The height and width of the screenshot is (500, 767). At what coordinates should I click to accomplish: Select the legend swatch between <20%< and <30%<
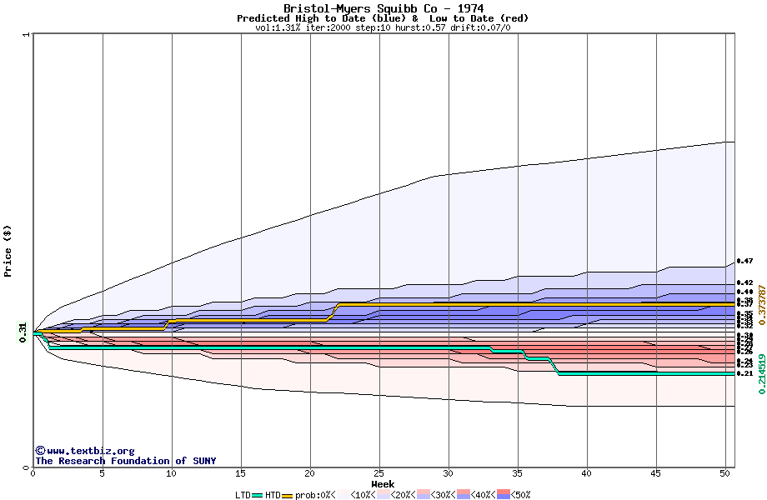pos(424,495)
